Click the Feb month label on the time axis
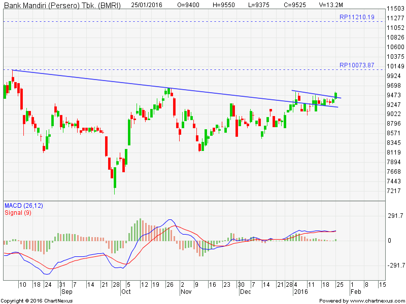 (355, 292)
